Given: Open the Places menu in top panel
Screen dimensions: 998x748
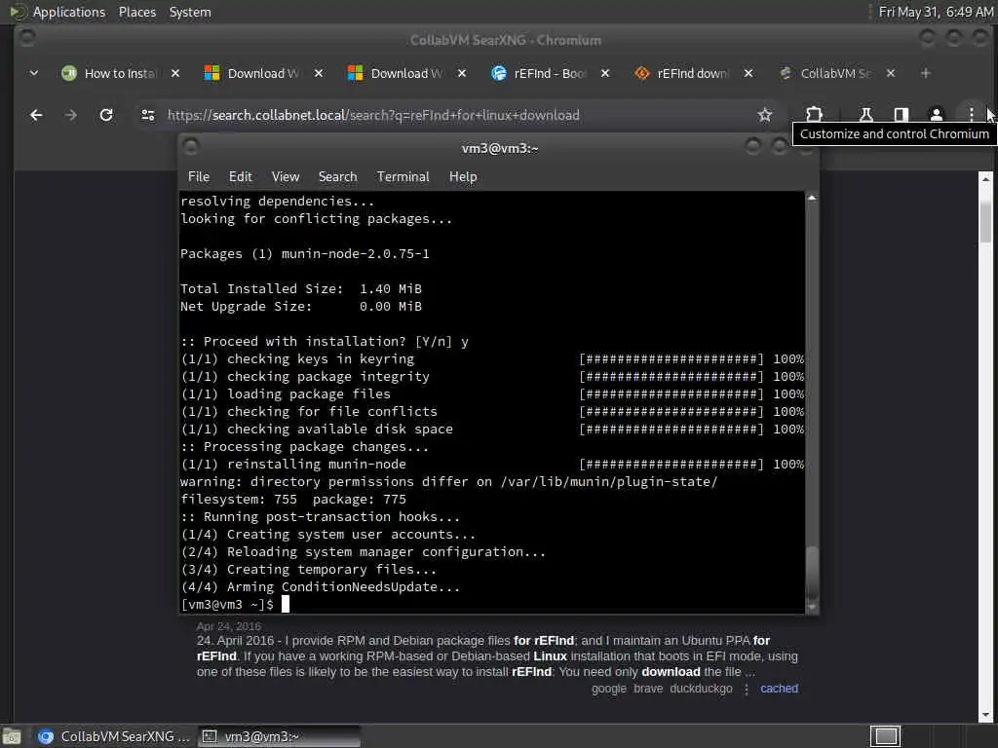Looking at the screenshot, I should [x=137, y=12].
